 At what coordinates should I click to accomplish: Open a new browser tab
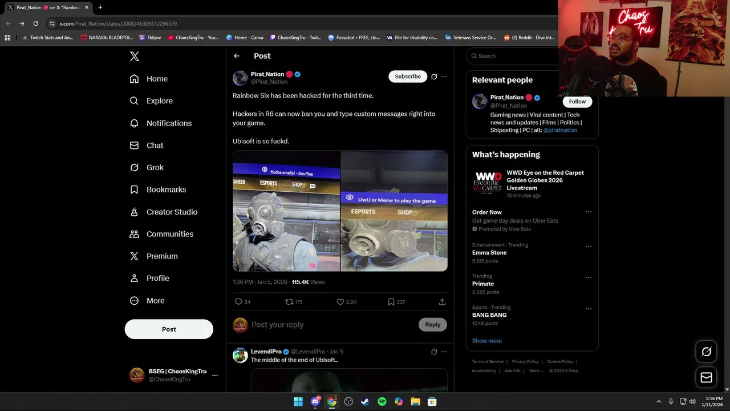tap(100, 7)
